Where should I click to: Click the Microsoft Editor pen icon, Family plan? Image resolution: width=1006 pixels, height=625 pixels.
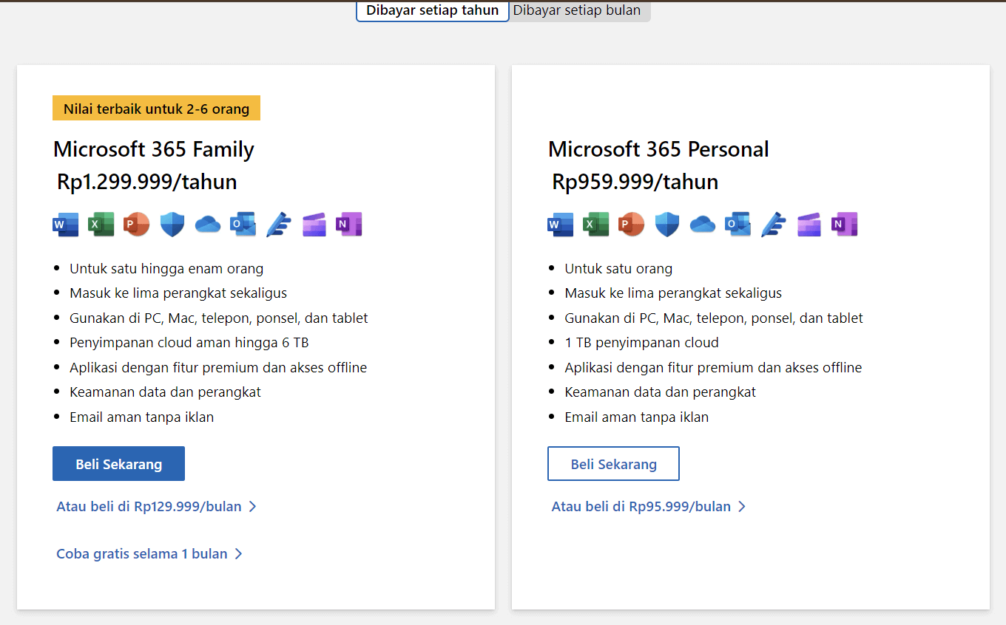click(x=278, y=224)
